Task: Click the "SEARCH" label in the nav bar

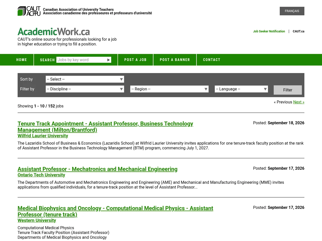Action: coord(47,60)
